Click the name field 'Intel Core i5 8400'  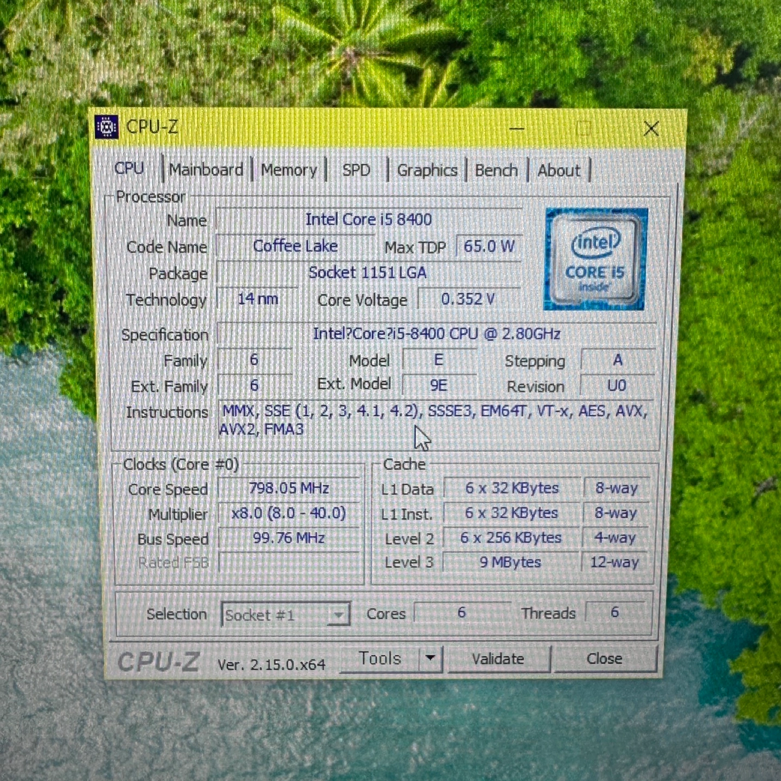[x=369, y=219]
